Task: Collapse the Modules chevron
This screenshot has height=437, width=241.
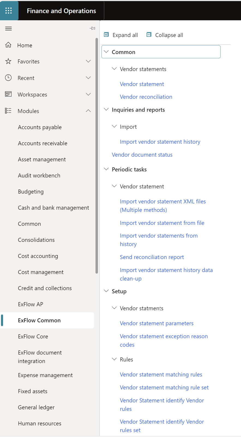Action: tap(88, 111)
